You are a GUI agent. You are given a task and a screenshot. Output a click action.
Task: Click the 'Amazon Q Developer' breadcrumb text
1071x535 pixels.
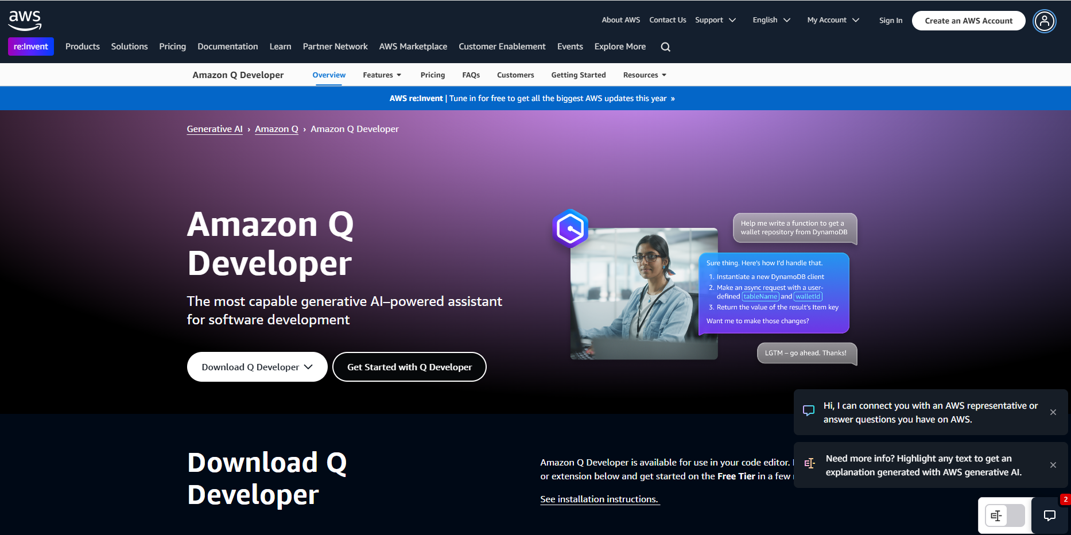pyautogui.click(x=355, y=129)
